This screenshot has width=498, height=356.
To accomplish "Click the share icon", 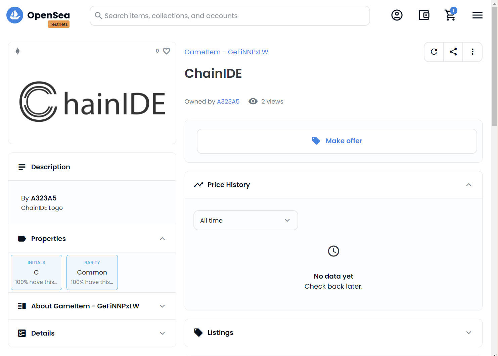I will (453, 52).
